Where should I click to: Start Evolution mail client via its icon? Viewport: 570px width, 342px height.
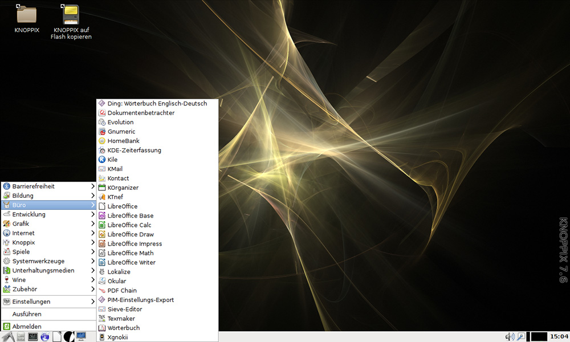[x=102, y=123]
